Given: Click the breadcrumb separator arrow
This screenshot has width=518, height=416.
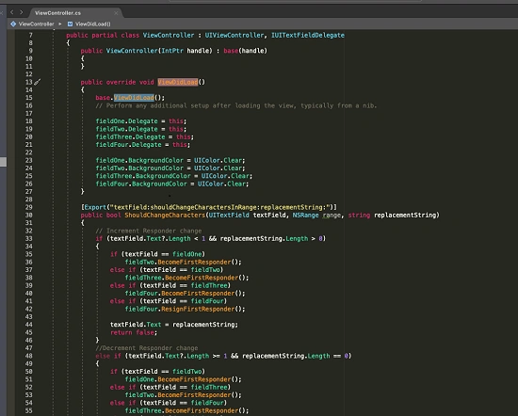Looking at the screenshot, I should pyautogui.click(x=59, y=24).
